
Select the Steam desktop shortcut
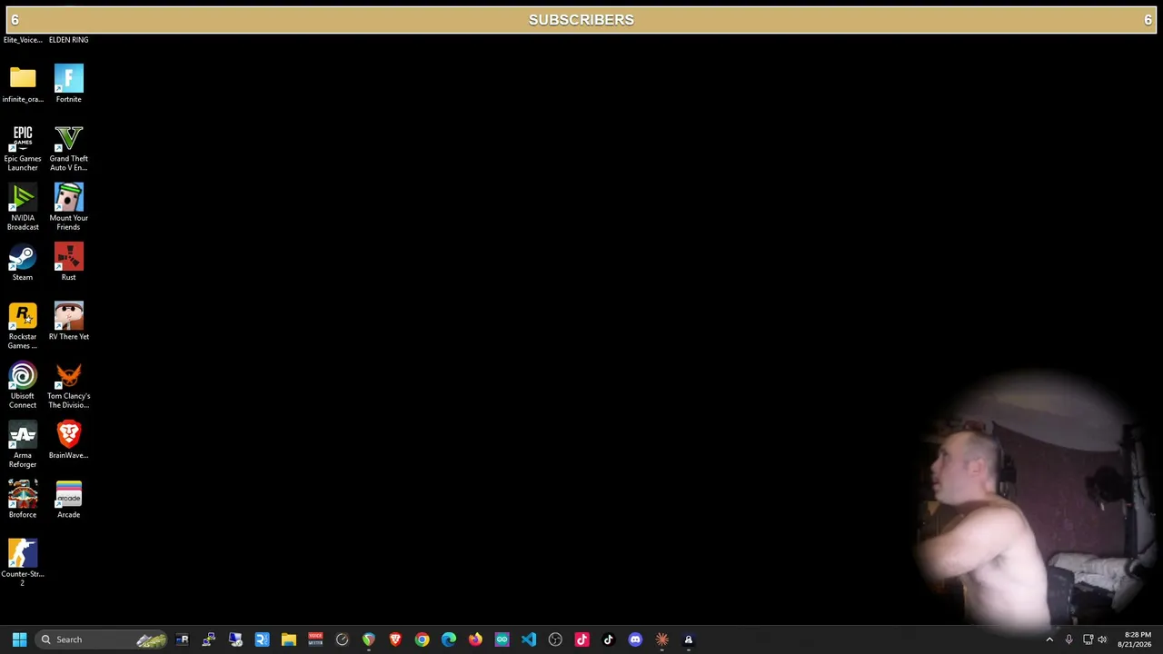(23, 263)
